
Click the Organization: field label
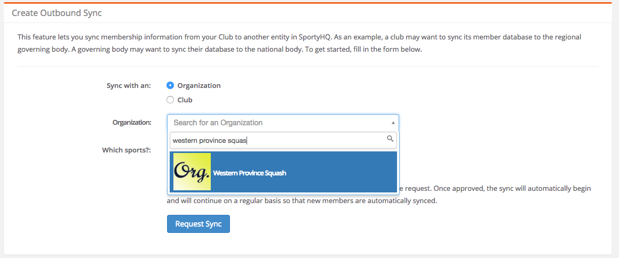coord(132,123)
